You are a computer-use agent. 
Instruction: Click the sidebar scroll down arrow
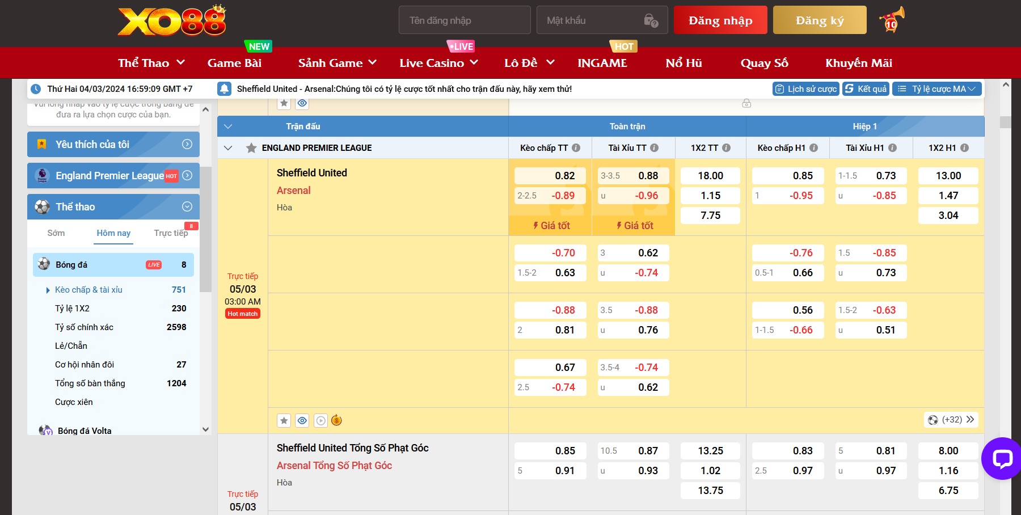pos(205,430)
